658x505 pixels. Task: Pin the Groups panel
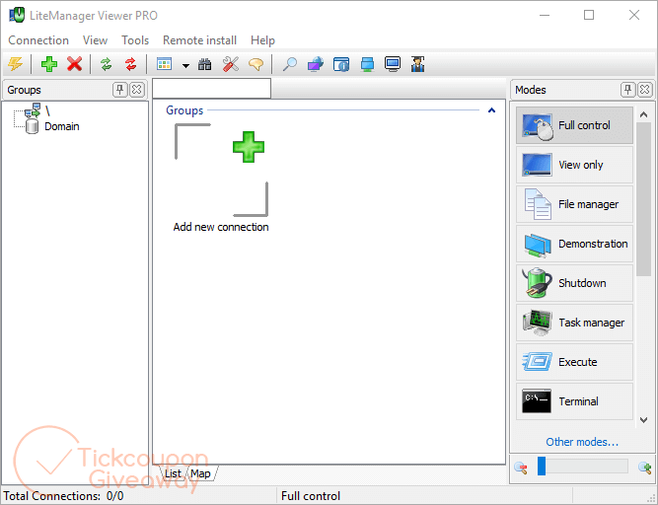pos(120,90)
